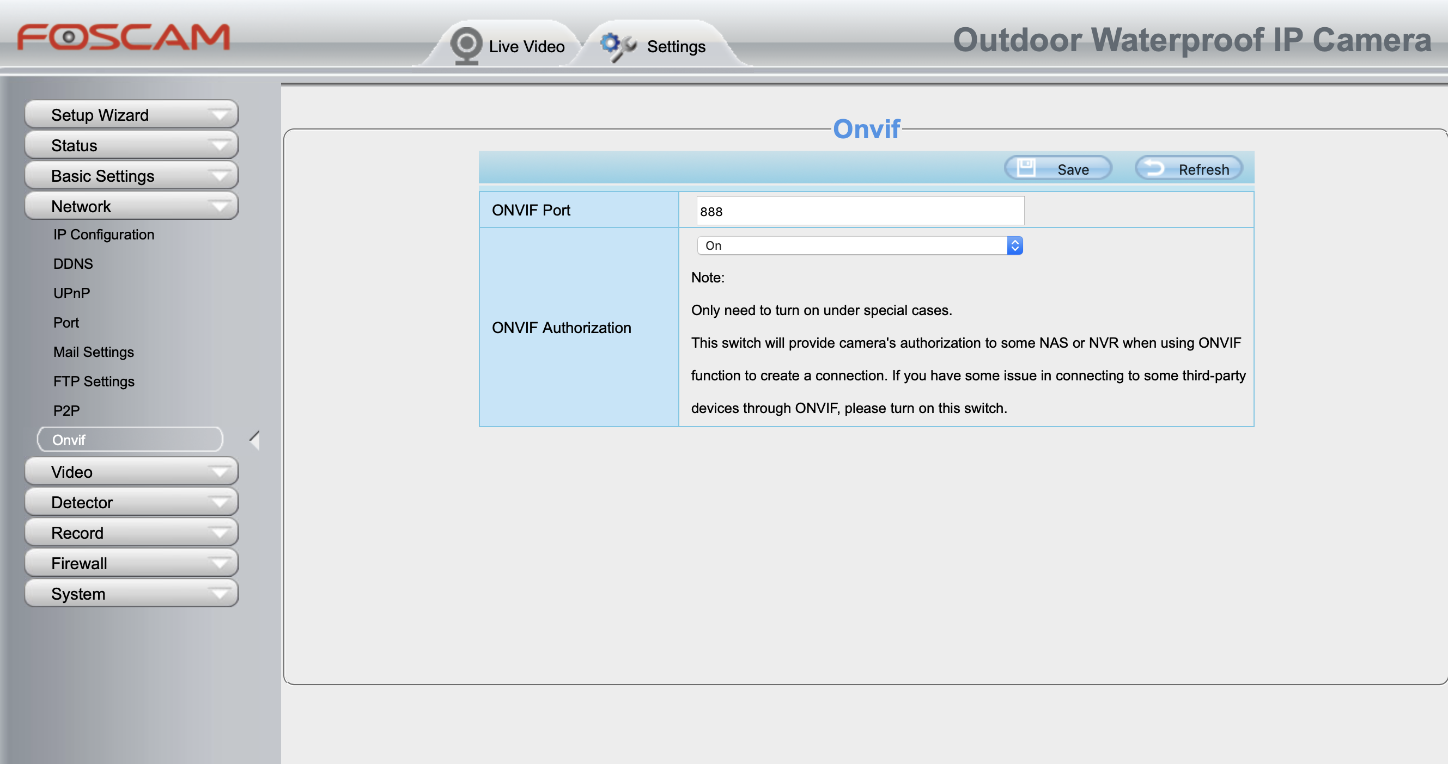Collapse the Network menu section
The image size is (1448, 764).
tap(131, 207)
